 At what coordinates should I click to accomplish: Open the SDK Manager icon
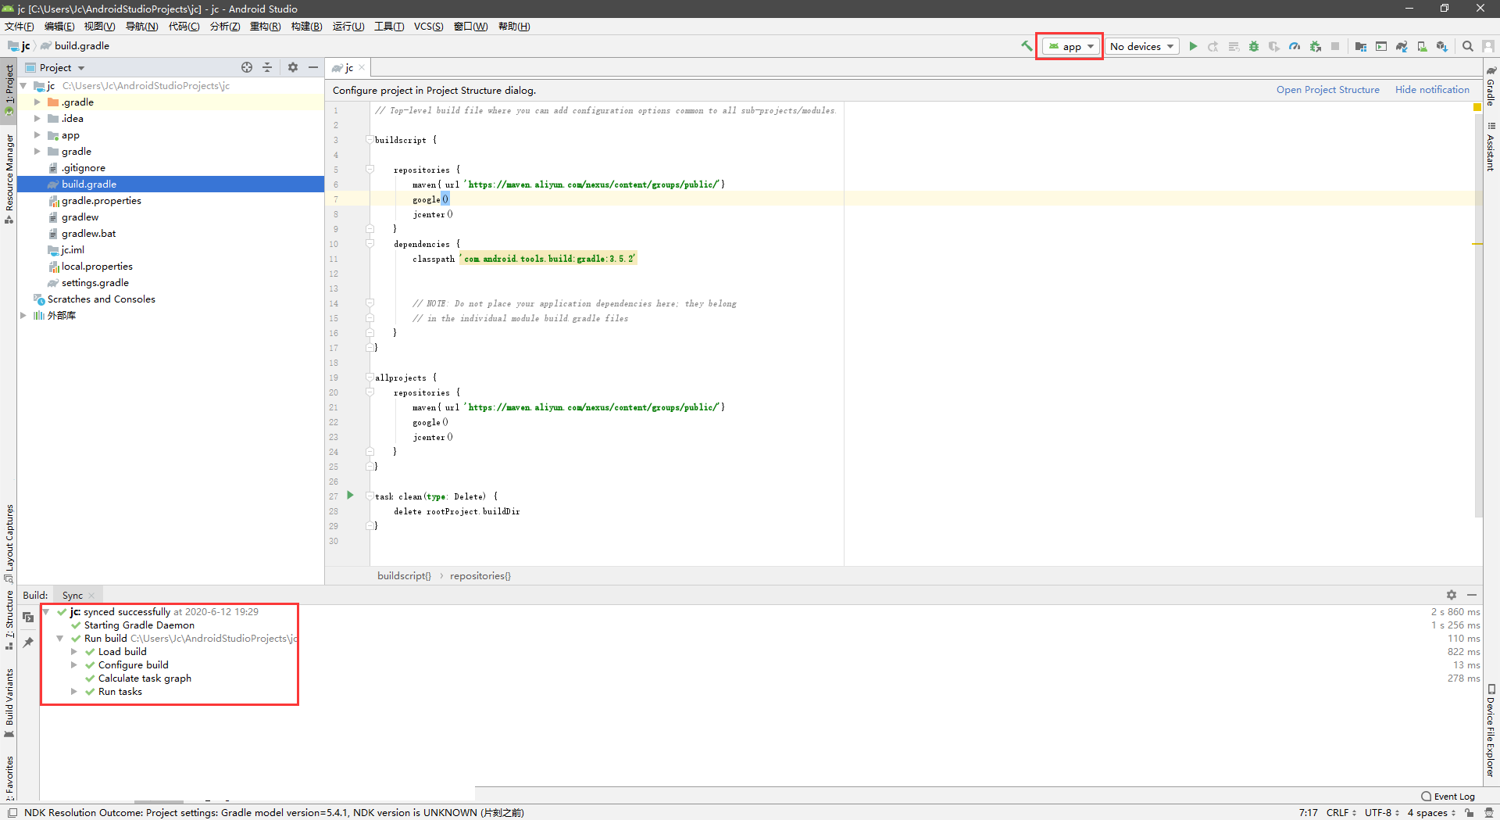click(x=1442, y=46)
